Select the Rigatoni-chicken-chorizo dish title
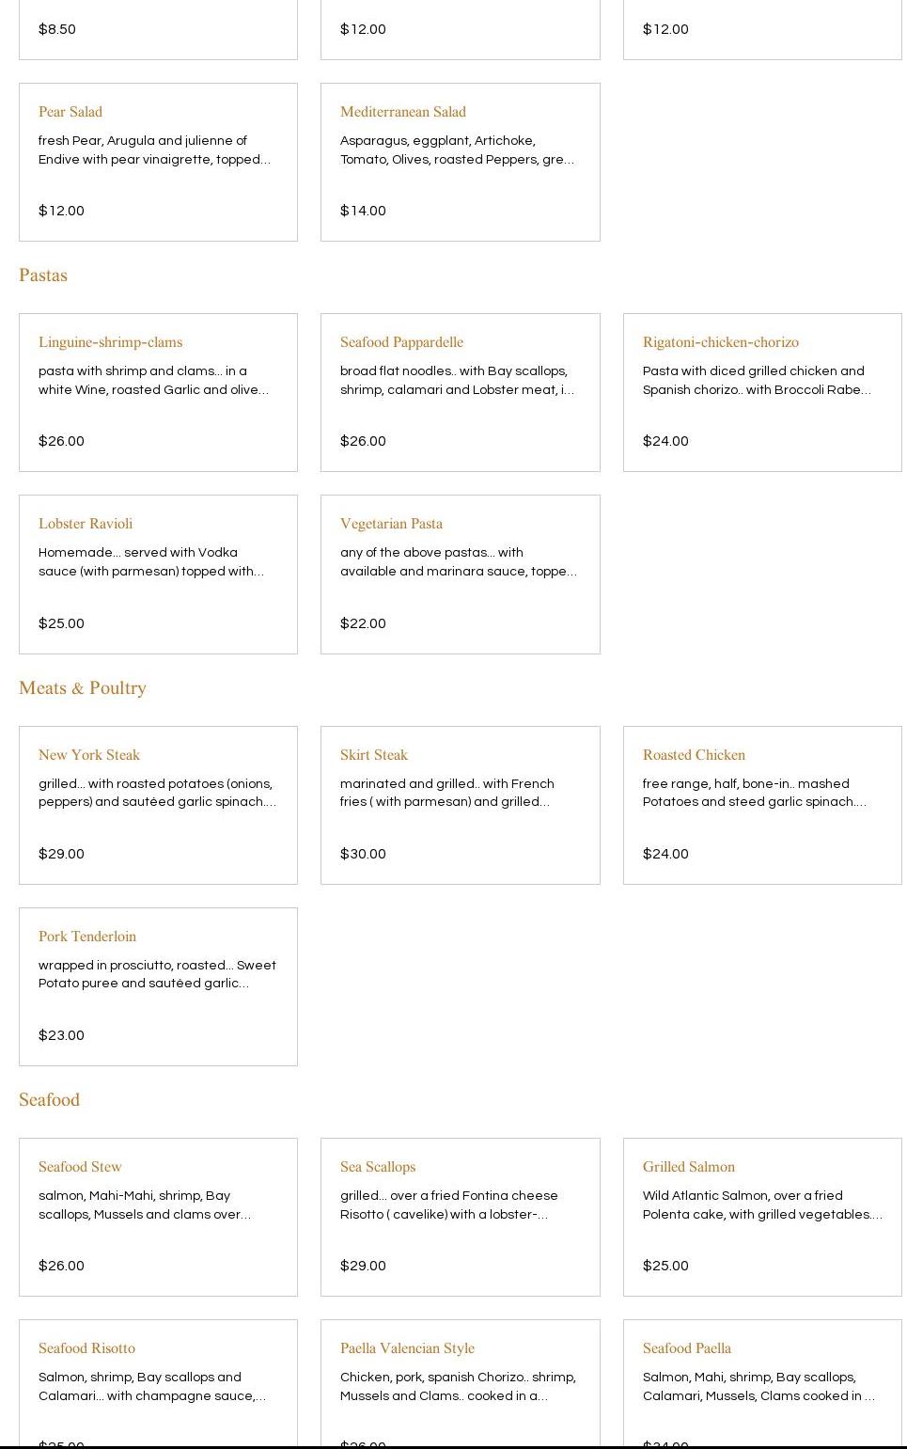Viewport: 907px width, 1449px height. coord(720,342)
